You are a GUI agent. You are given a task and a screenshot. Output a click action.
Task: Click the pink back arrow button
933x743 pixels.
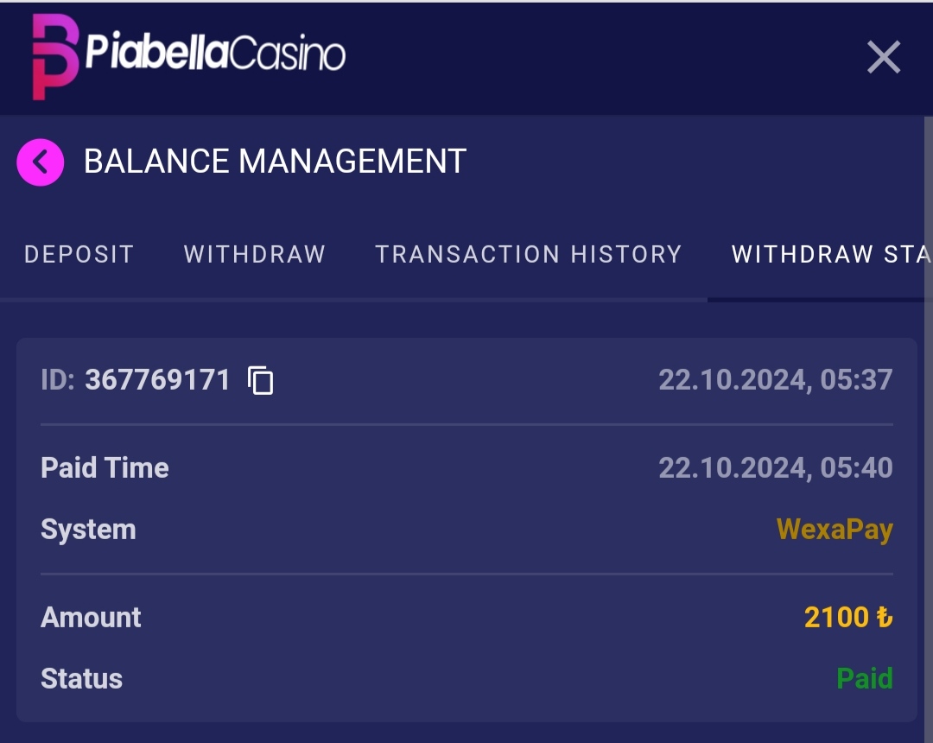41,162
